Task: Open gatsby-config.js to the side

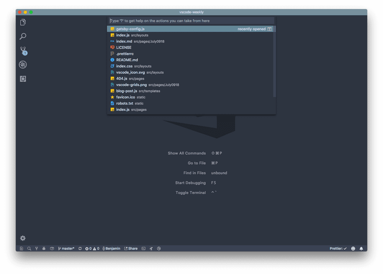Action: tap(270, 29)
